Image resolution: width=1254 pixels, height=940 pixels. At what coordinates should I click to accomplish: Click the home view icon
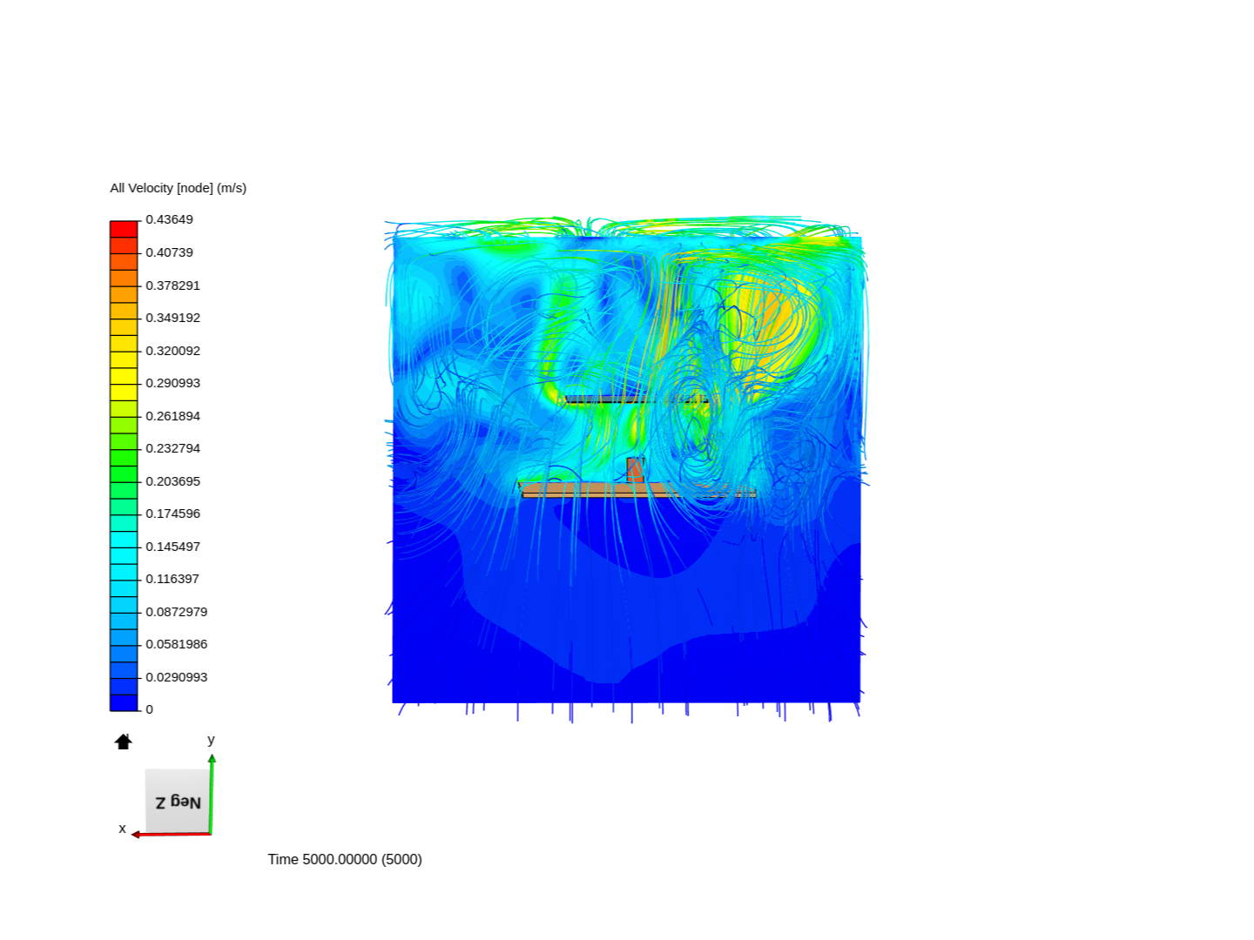pos(124,742)
